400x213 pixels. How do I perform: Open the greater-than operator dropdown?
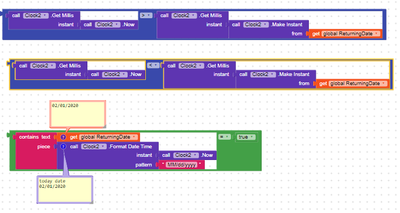pyautogui.click(x=146, y=16)
